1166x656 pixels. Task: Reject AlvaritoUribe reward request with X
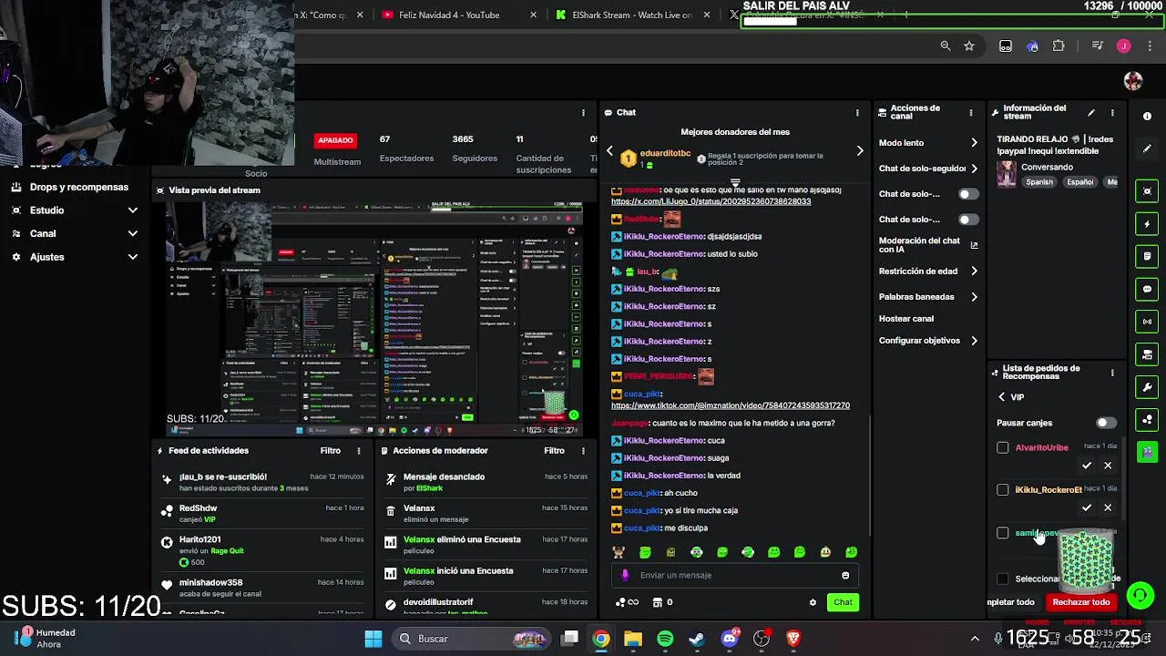1108,466
